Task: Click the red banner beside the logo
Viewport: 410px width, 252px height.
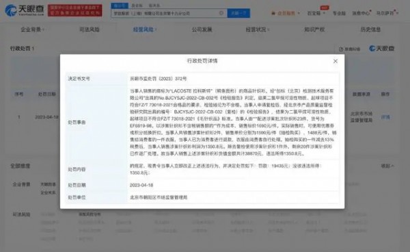Action: (x=74, y=10)
